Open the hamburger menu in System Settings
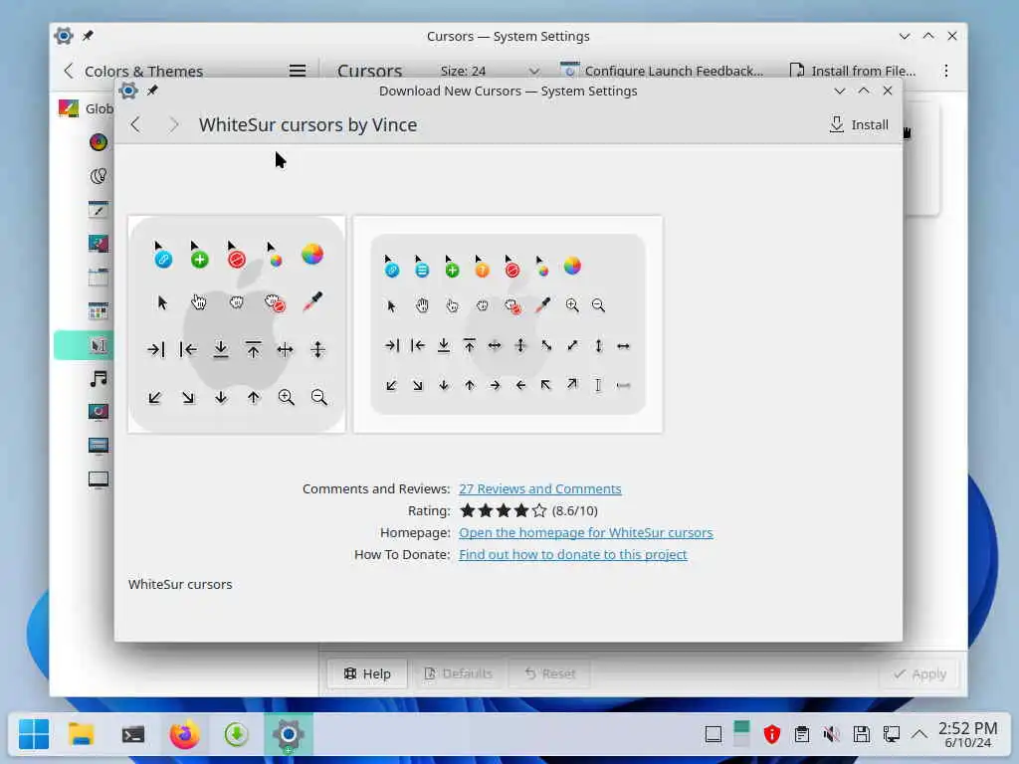 pyautogui.click(x=297, y=71)
